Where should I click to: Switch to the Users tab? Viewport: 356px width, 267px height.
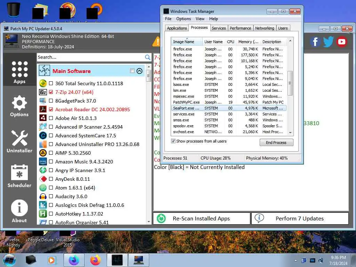[x=283, y=28]
